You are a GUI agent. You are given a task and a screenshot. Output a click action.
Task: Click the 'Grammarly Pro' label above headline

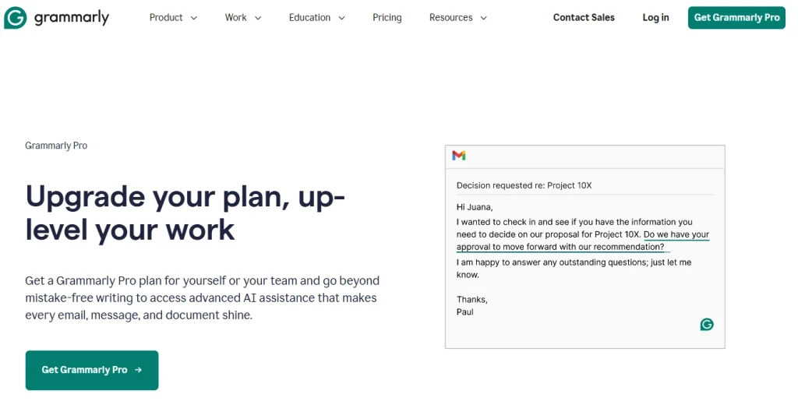coord(56,146)
